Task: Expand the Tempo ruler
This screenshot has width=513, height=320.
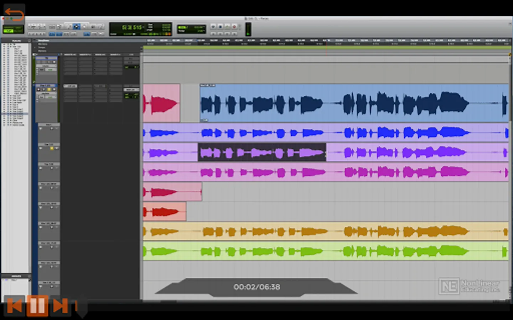Action: point(35,47)
